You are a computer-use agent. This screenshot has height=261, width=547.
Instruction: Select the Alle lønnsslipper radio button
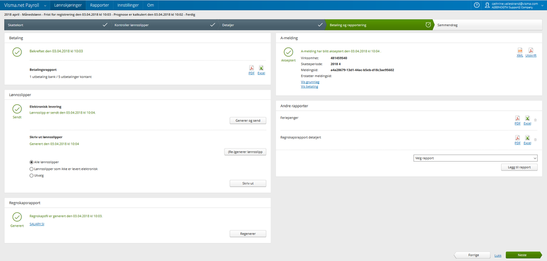[x=31, y=162]
